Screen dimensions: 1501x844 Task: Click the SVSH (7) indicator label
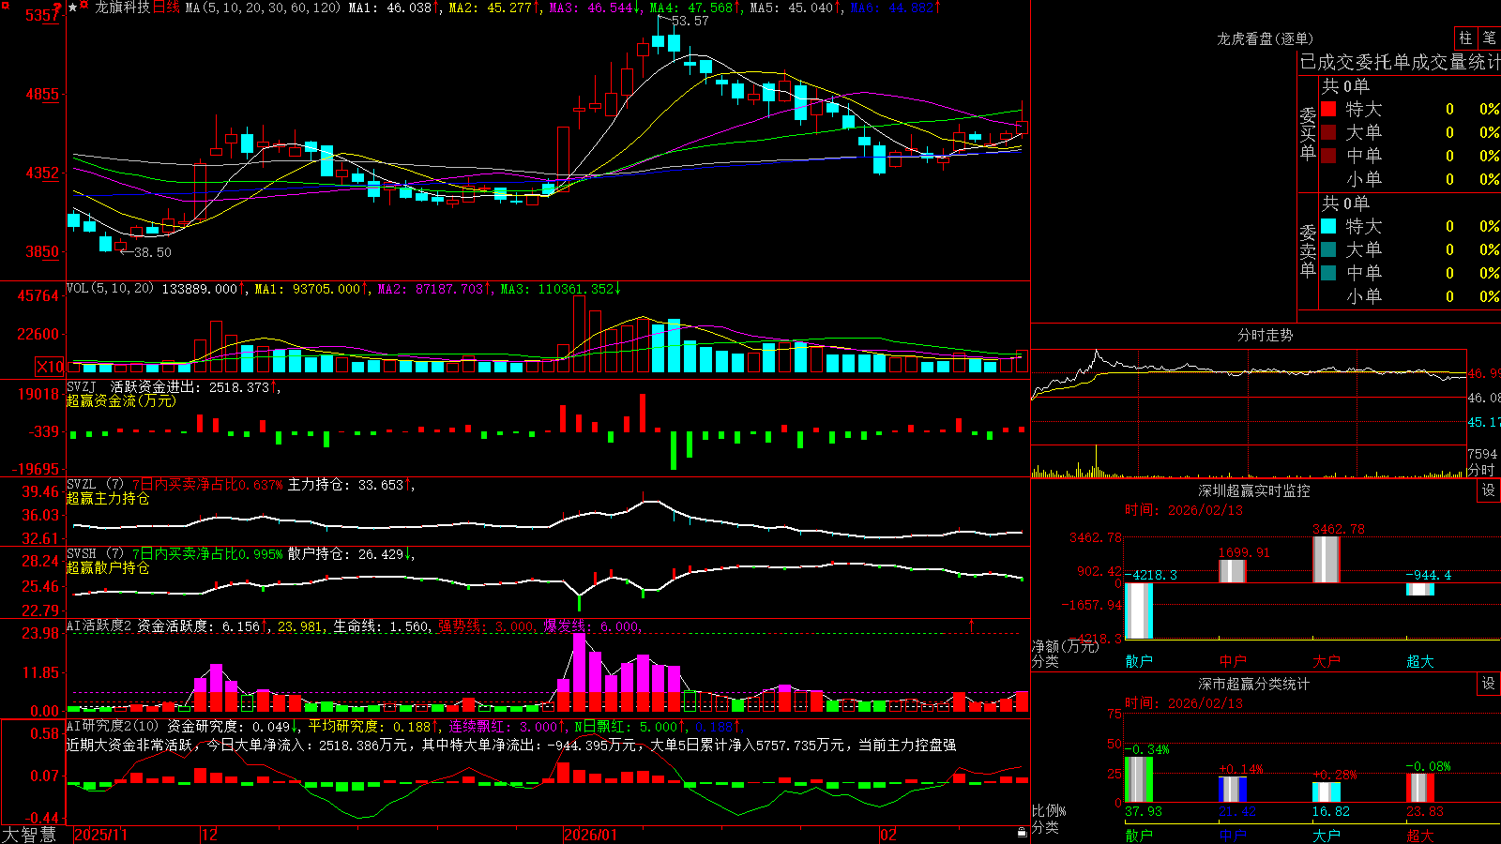(x=95, y=554)
